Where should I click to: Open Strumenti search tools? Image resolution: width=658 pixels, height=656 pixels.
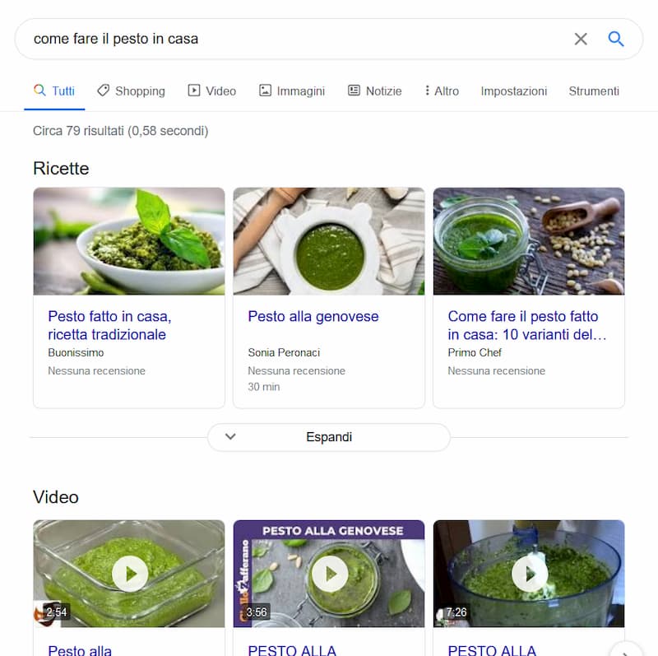tap(594, 91)
